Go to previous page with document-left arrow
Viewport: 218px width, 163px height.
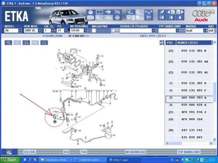pos(171,12)
